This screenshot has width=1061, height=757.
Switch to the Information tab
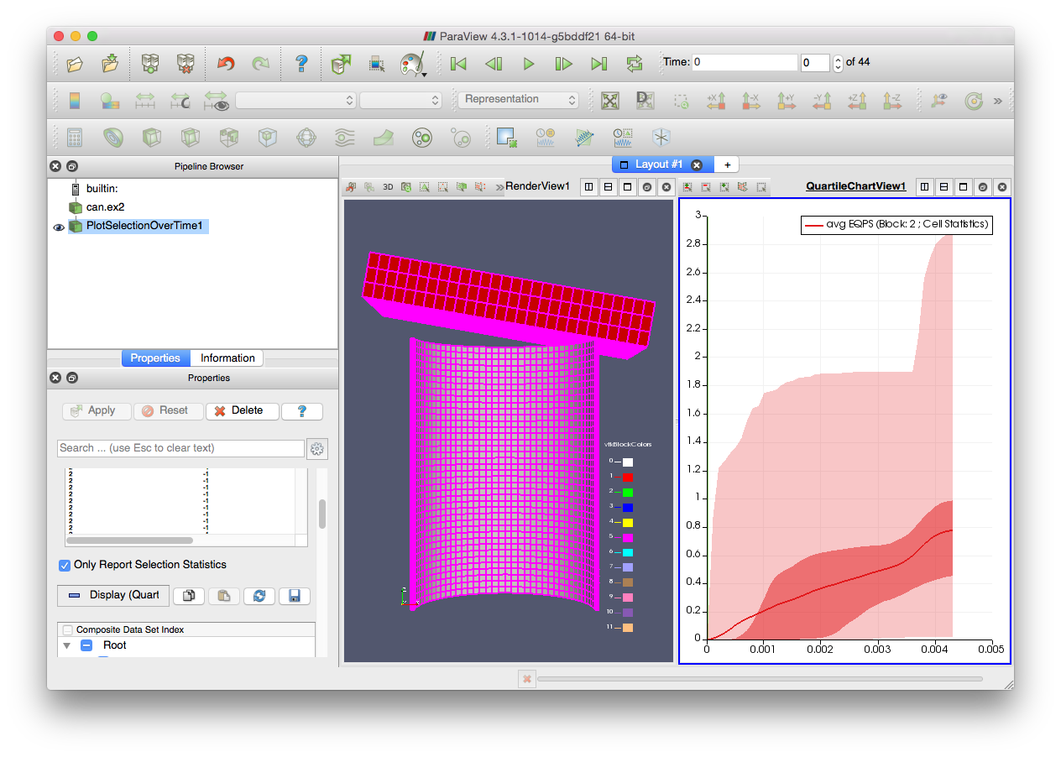click(227, 358)
